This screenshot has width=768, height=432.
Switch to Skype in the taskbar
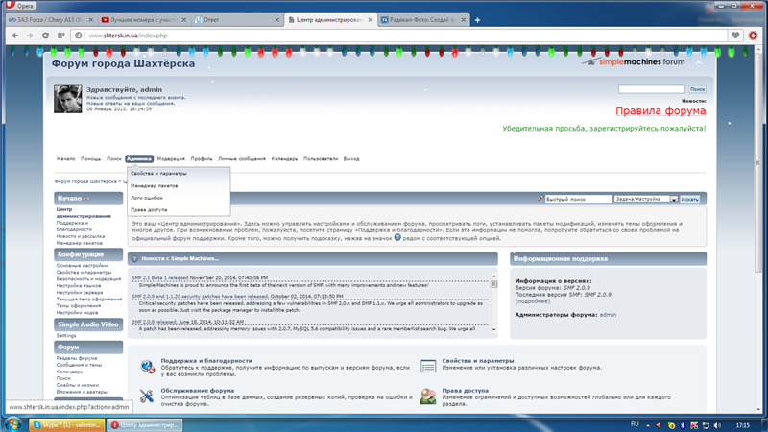point(66,424)
